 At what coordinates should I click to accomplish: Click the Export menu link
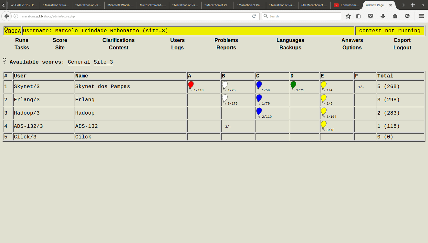[x=402, y=40]
